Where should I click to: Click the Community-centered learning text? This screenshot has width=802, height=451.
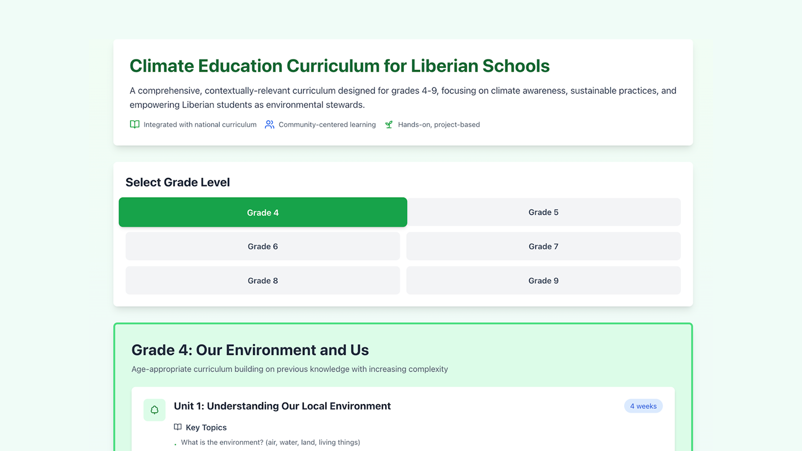327,124
